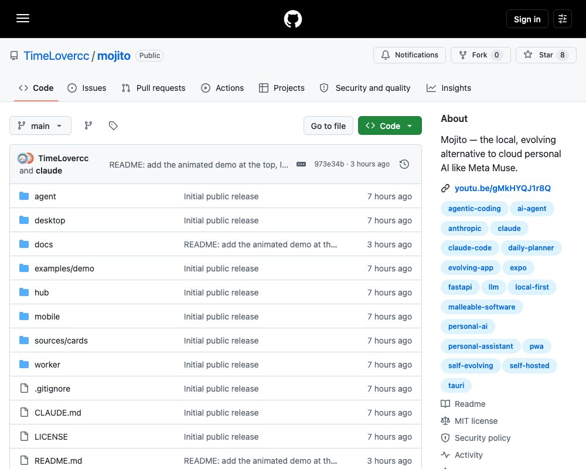View branches via the branch icon
Viewport: 586px width, 469px height.
[88, 125]
